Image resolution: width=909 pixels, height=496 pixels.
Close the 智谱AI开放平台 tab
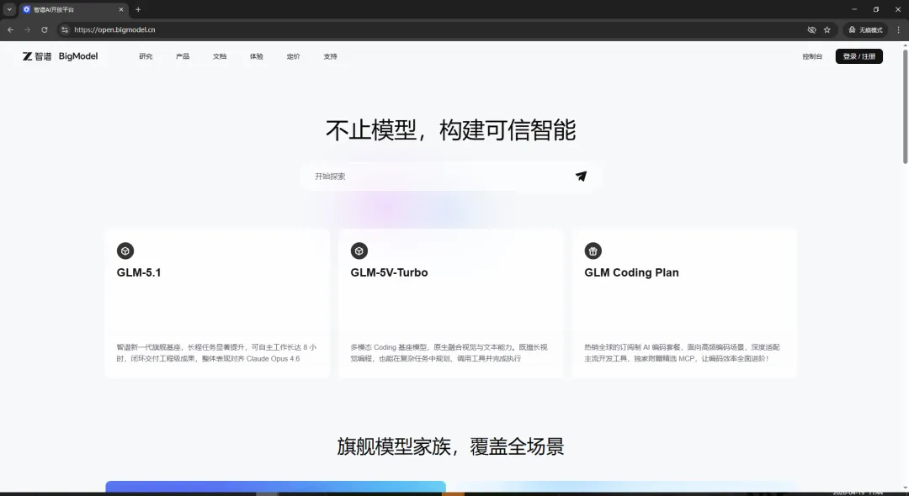click(121, 9)
